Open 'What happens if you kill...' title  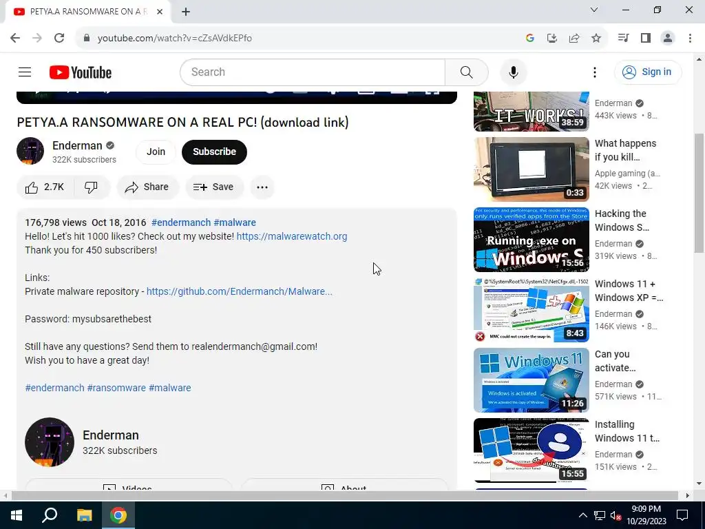click(625, 150)
